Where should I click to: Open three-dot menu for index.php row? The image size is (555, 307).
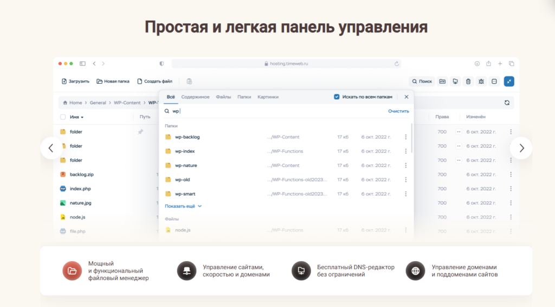coord(511,189)
